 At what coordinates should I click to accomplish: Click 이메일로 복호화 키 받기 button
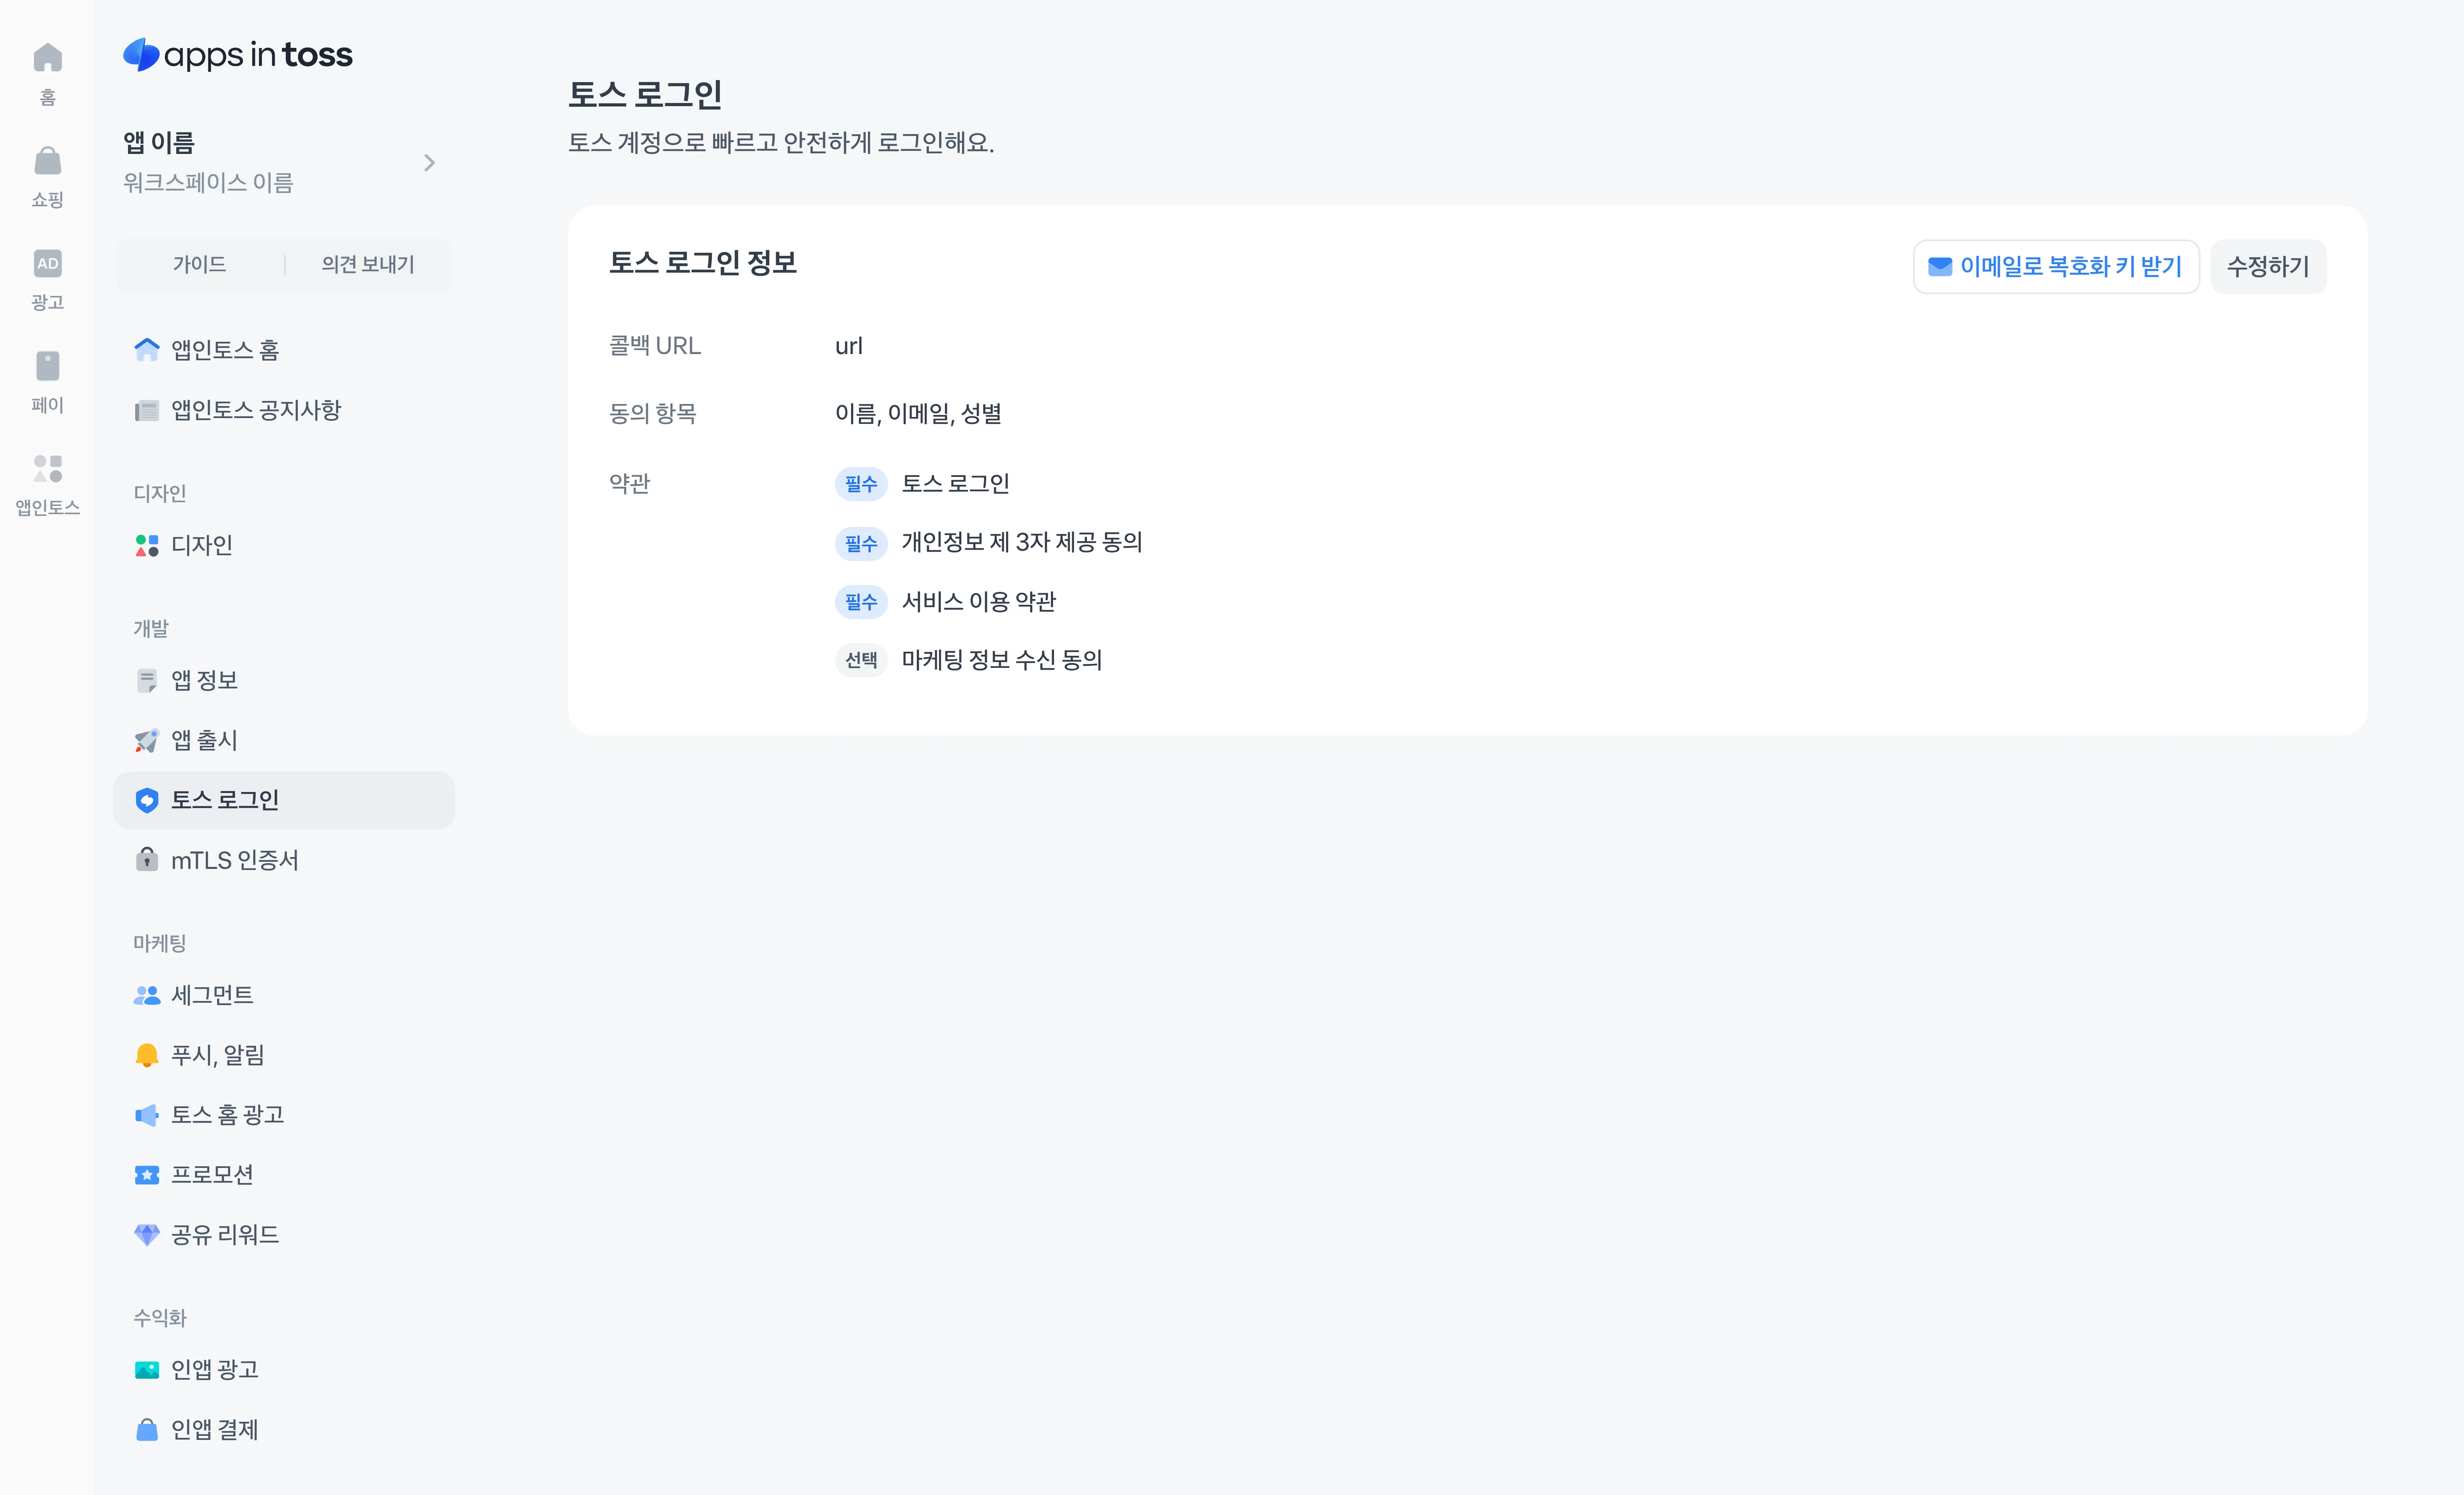click(x=2055, y=267)
